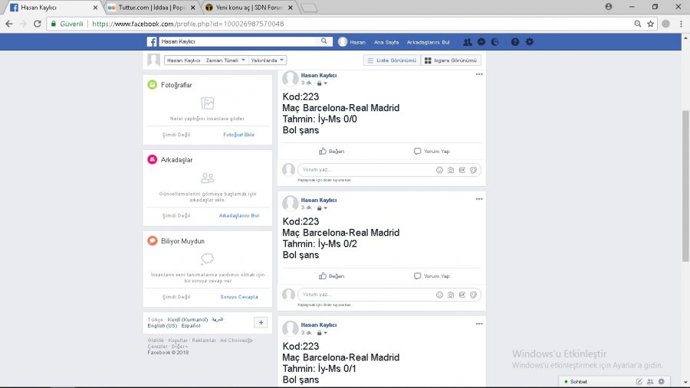Open the Zaman Tüneli dropdown

pos(225,60)
